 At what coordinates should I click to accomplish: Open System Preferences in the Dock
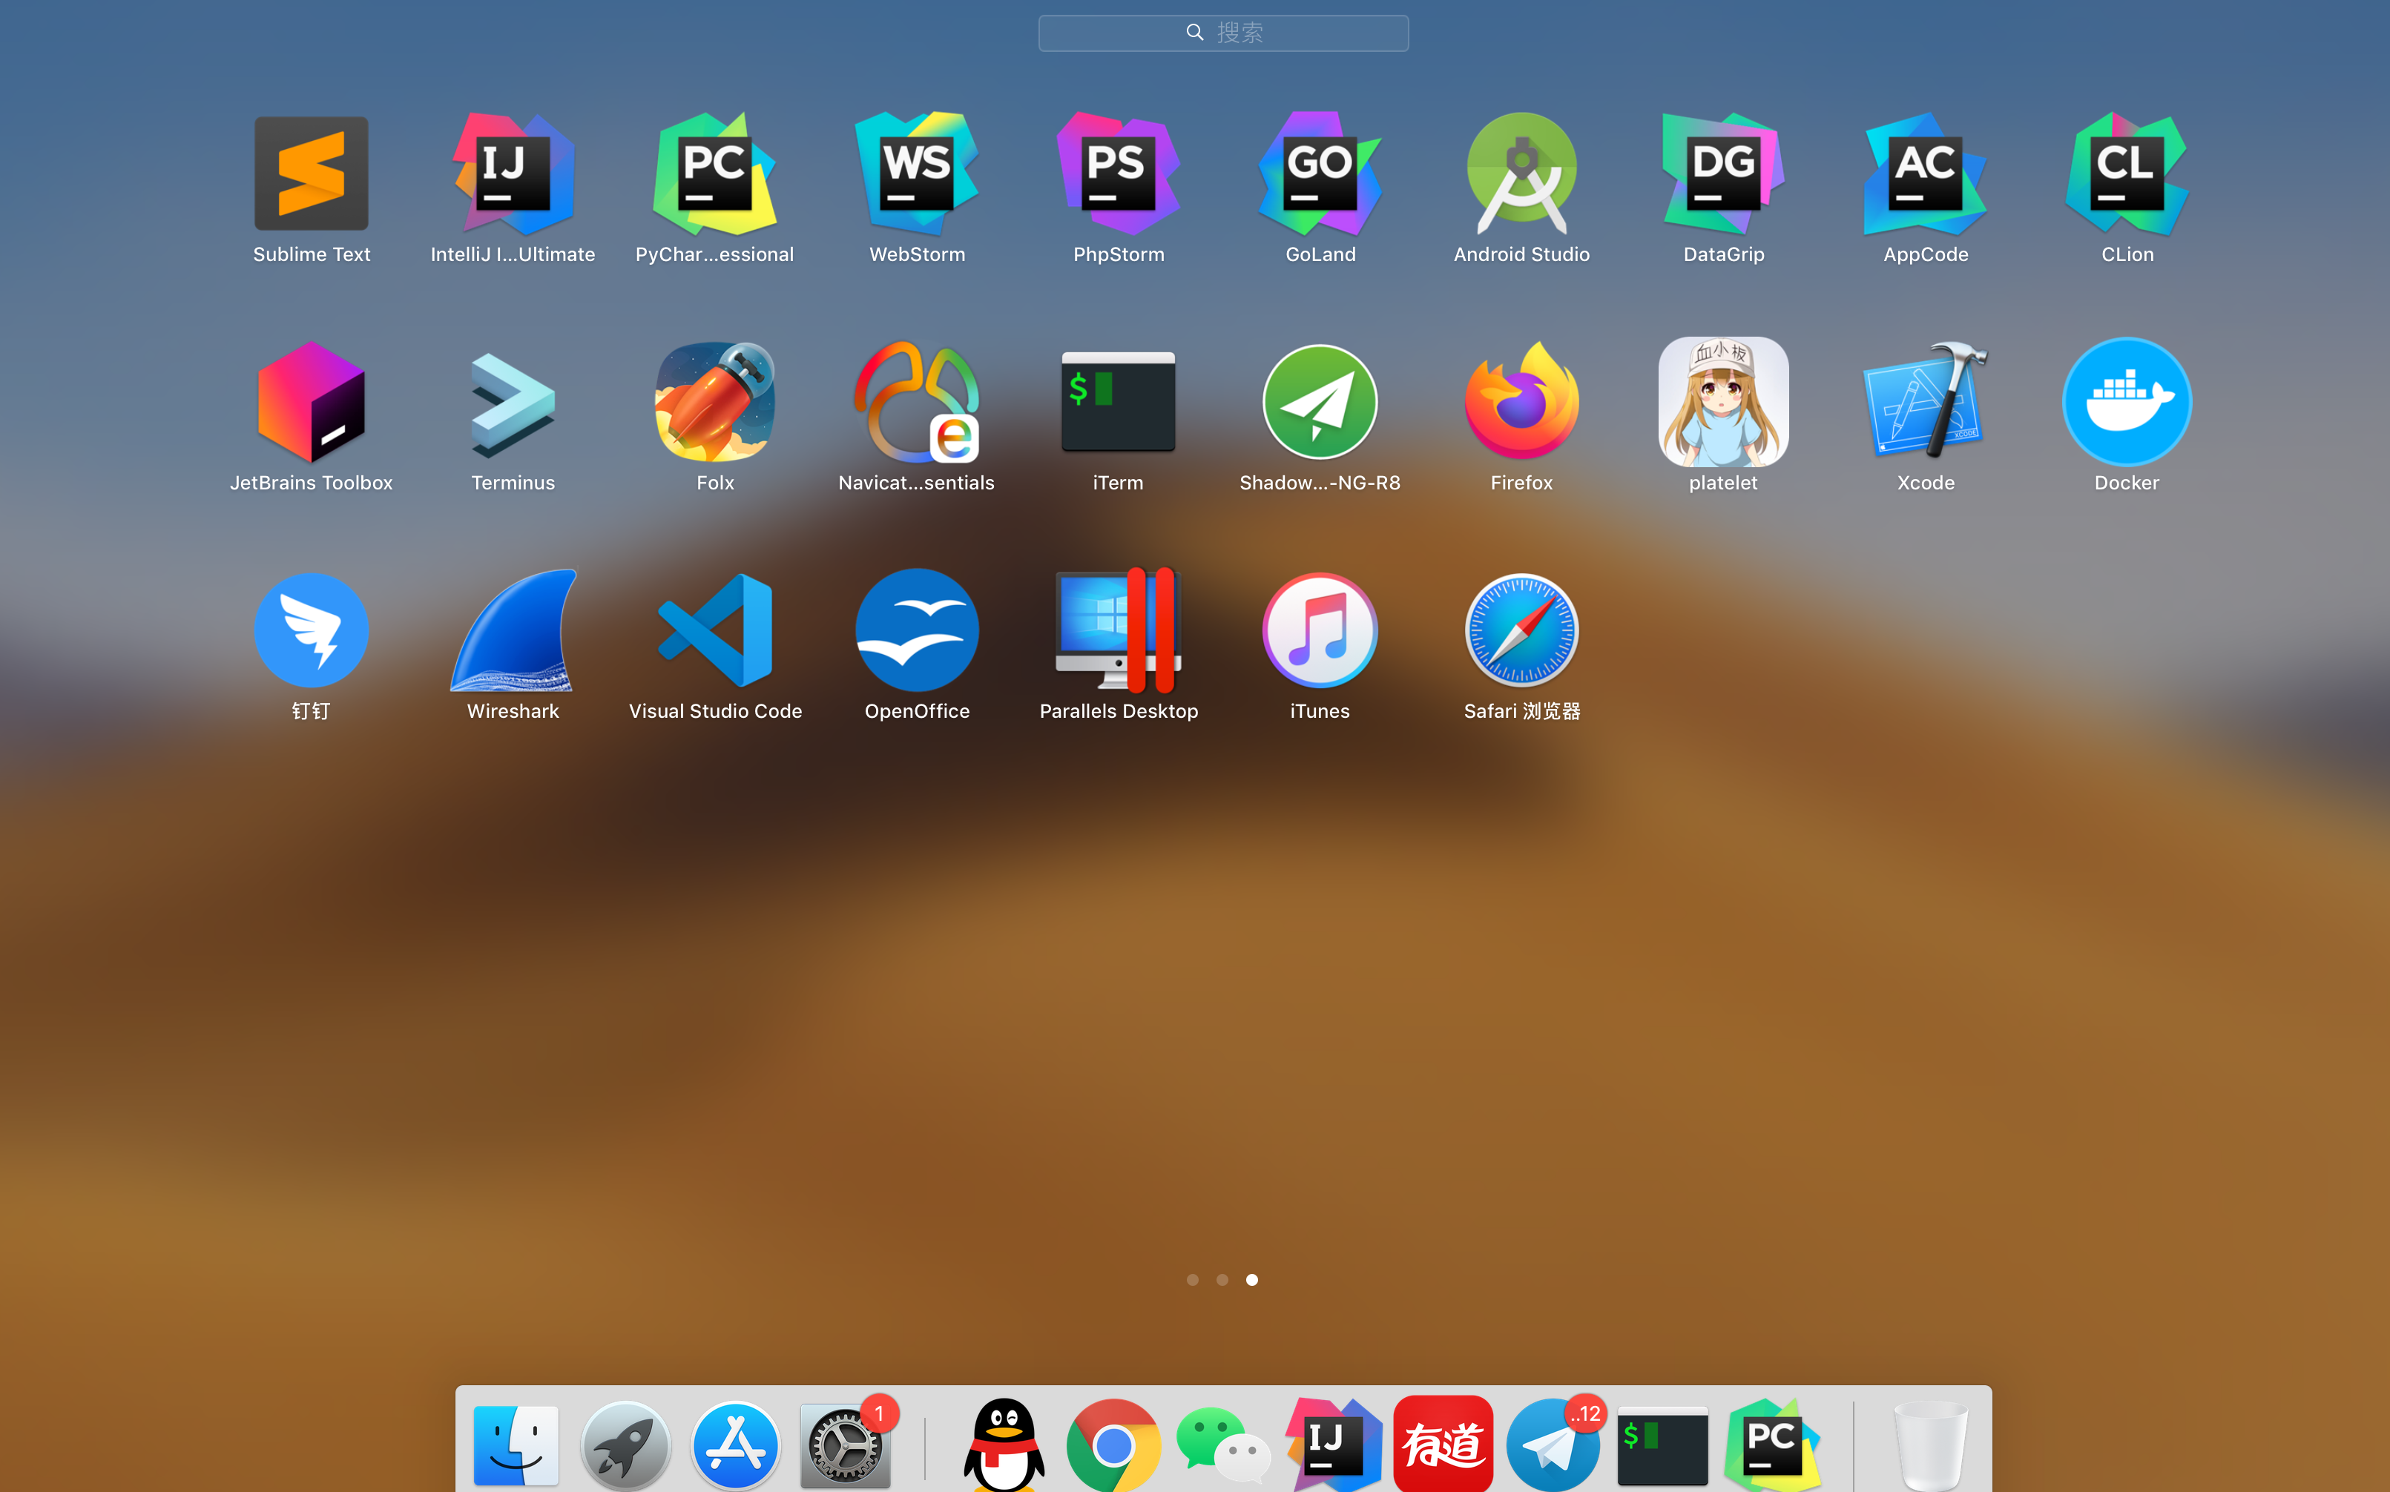click(x=845, y=1445)
